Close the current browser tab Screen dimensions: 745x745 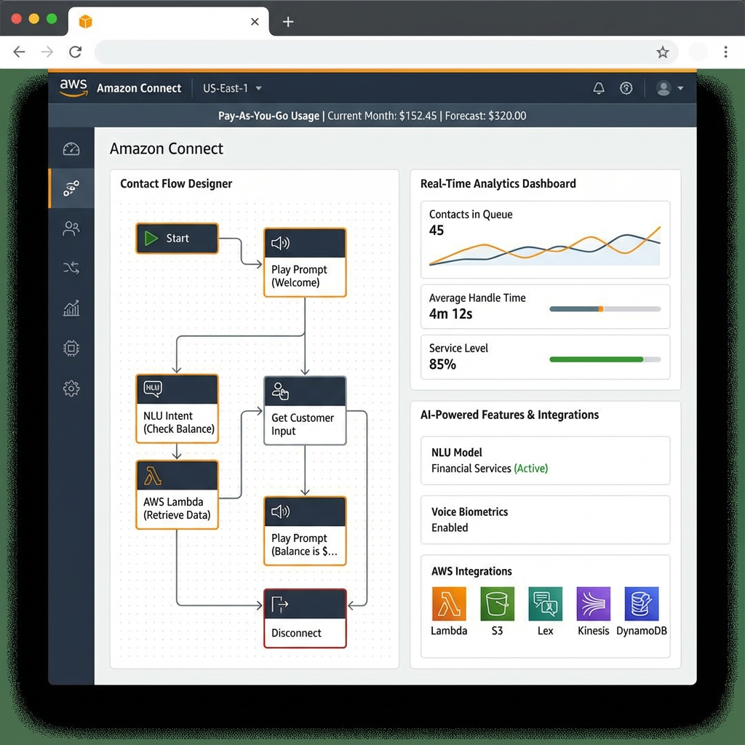pyautogui.click(x=255, y=22)
